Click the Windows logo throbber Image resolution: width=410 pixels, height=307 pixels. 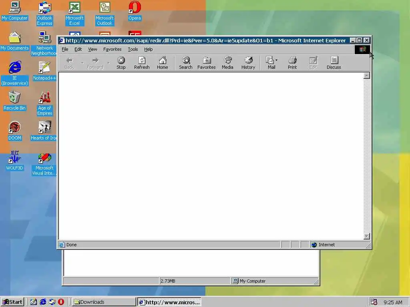coord(362,49)
